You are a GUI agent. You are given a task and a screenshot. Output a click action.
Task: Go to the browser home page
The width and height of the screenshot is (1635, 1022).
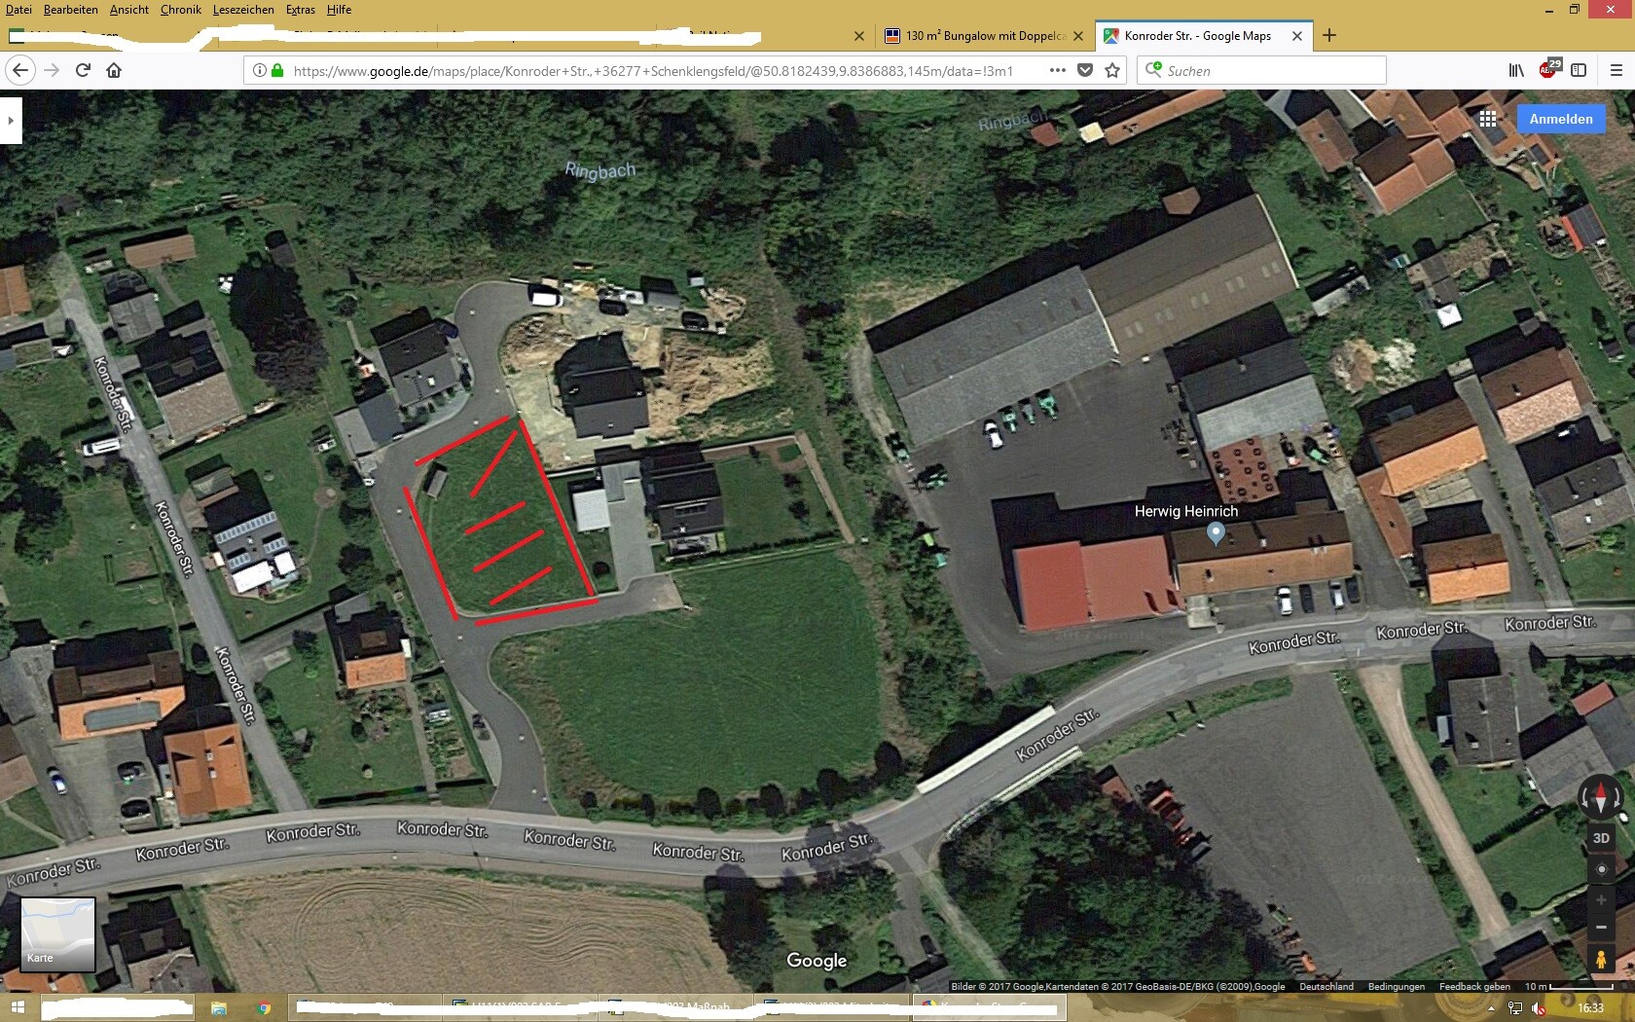tap(114, 70)
